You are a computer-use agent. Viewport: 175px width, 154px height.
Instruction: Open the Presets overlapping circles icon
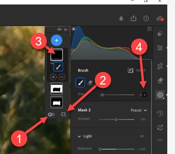pyautogui.click(x=160, y=33)
